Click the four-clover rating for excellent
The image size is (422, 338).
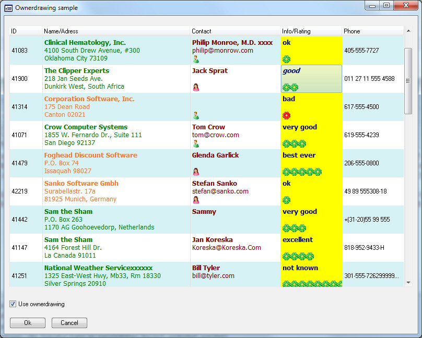298,256
